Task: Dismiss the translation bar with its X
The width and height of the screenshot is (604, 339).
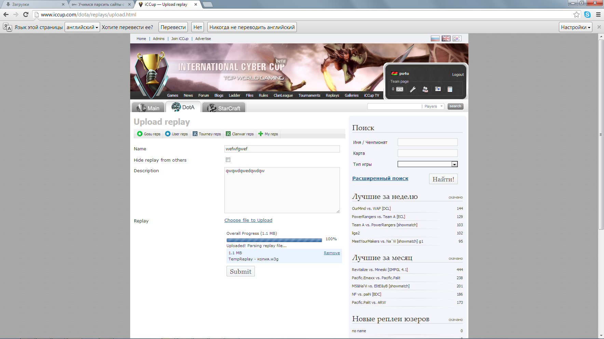Action: coord(599,27)
